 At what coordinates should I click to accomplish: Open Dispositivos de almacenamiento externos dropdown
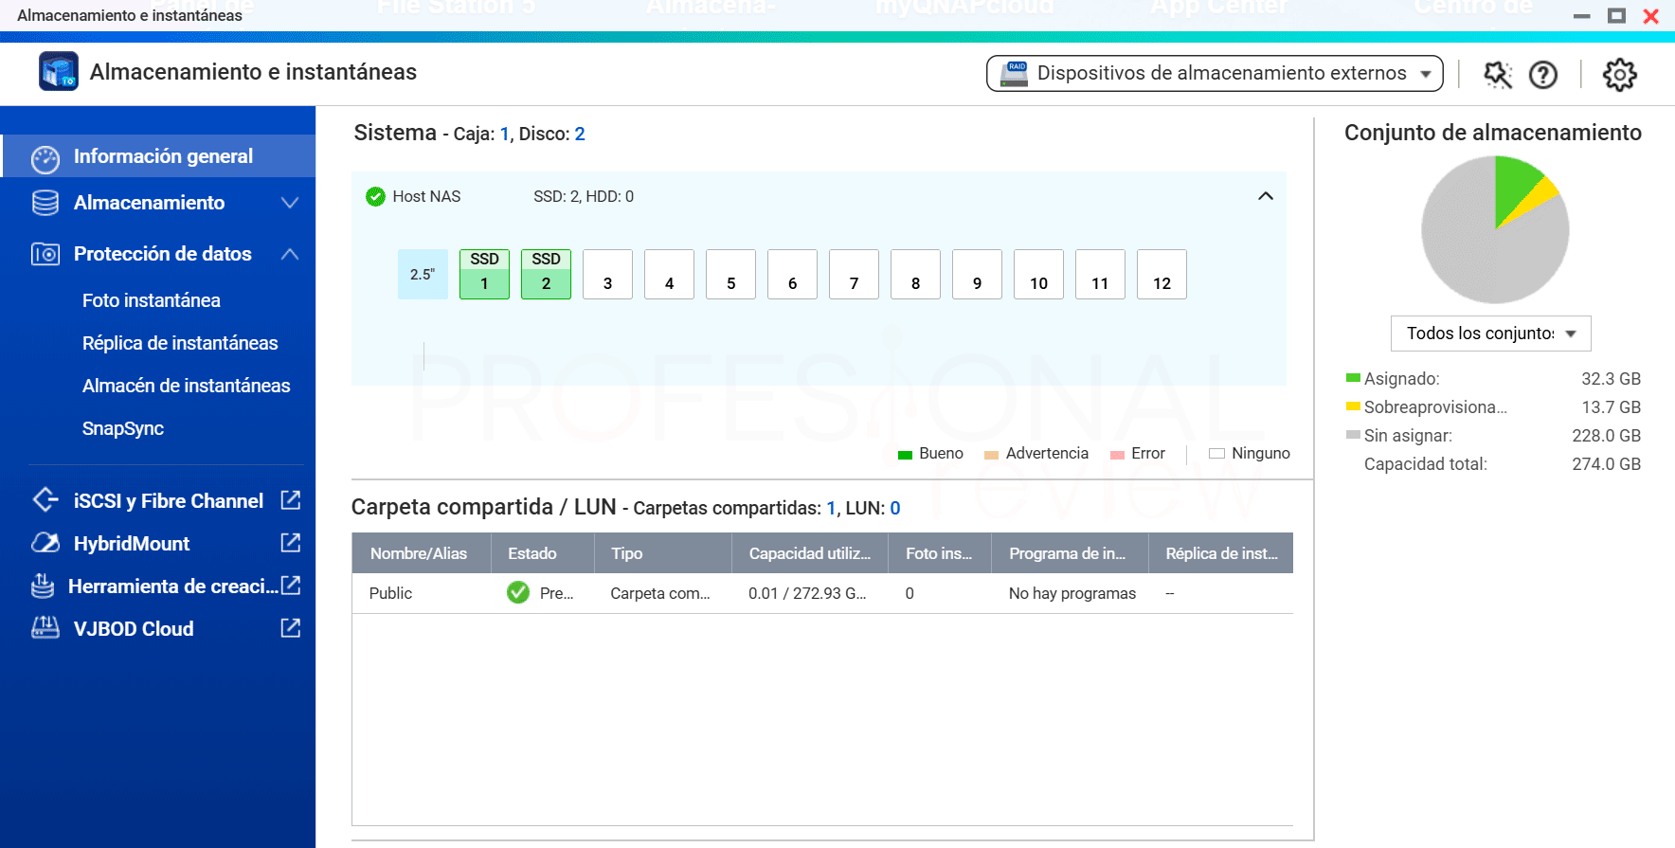click(1215, 73)
